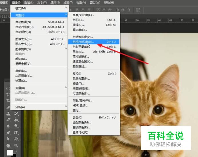Select the Paint Bucket tool
The height and width of the screenshot is (157, 198).
pos(16,120)
